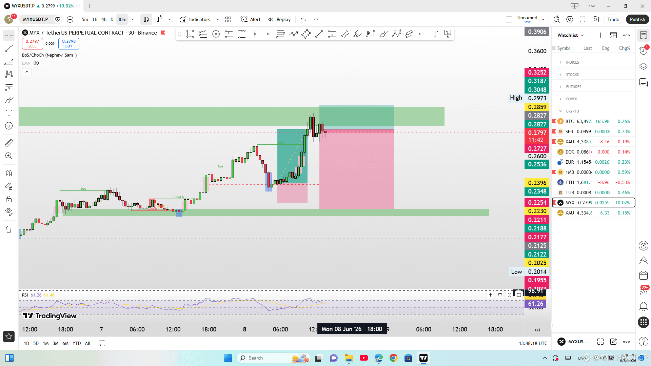Open Google Chrome from the taskbar
Screen dimensions: 651x366
point(393,358)
